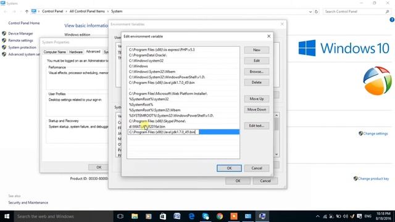Click Cancel in the Environment Variables window
The image size is (395, 222).
(x=265, y=181)
